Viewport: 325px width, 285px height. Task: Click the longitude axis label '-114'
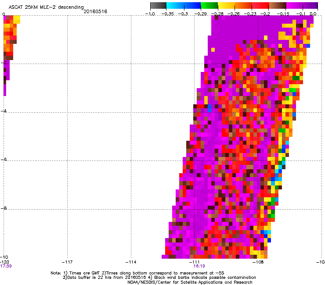131,262
